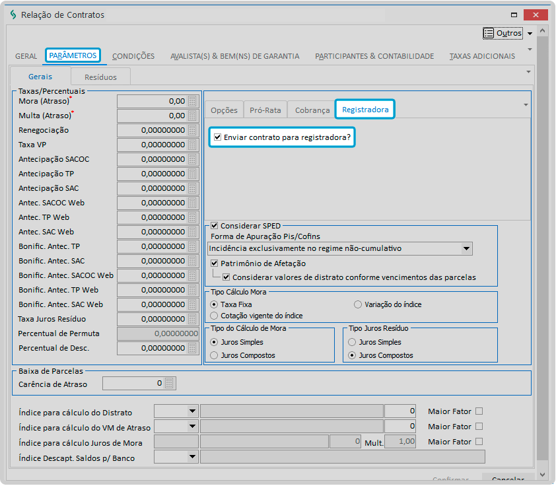Click calculator icon for Taxa Juros Resíduo
The width and height of the screenshot is (556, 486).
click(x=193, y=319)
